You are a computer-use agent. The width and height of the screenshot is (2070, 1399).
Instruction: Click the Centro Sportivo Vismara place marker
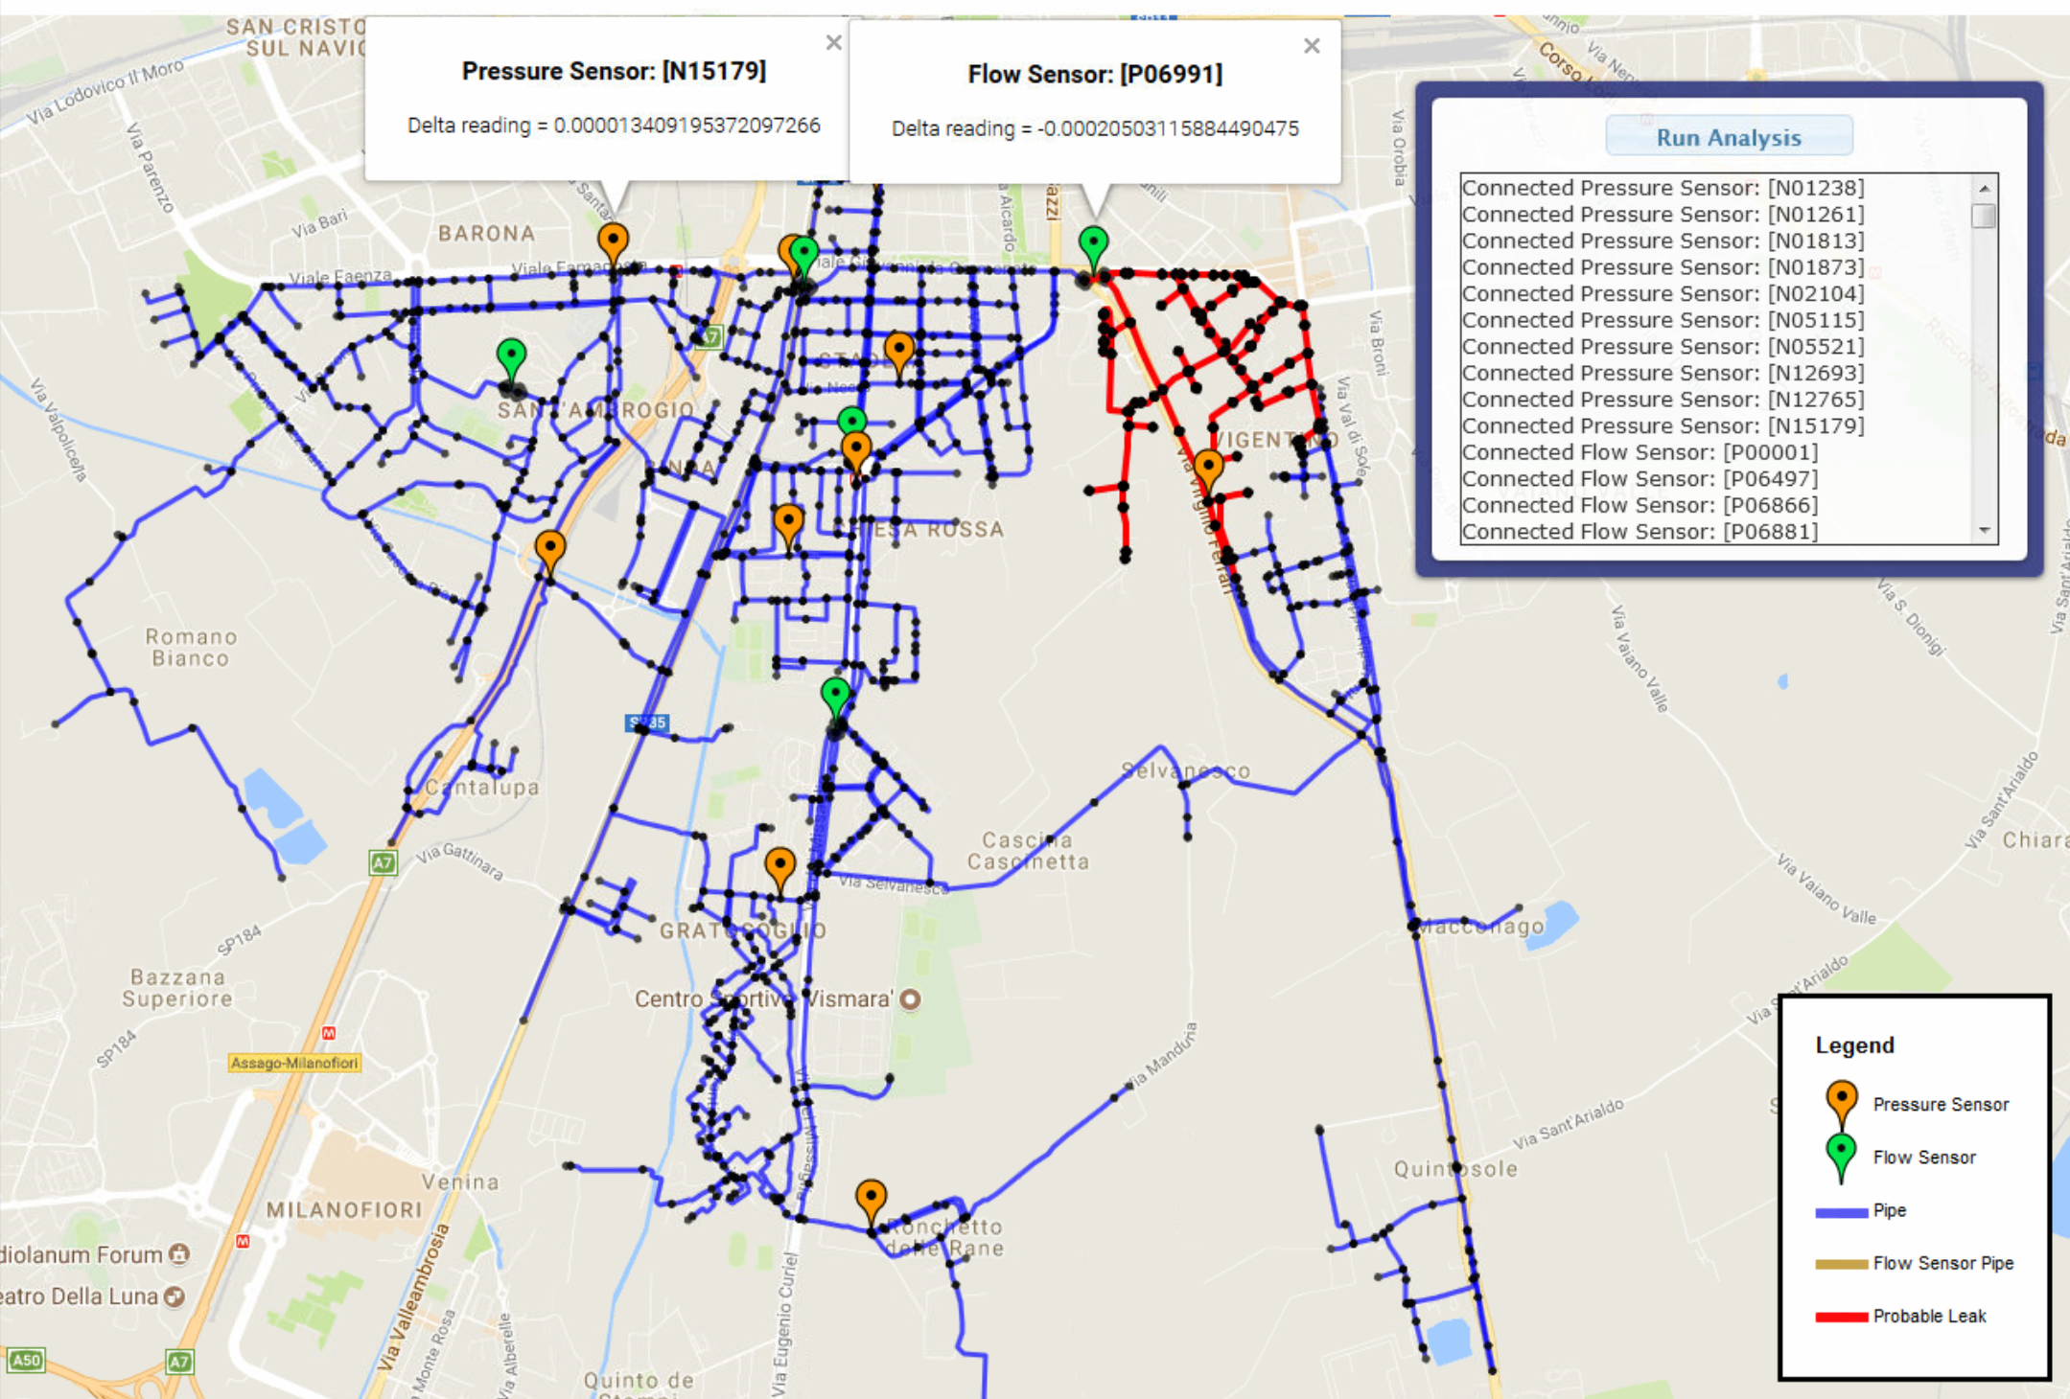910,999
